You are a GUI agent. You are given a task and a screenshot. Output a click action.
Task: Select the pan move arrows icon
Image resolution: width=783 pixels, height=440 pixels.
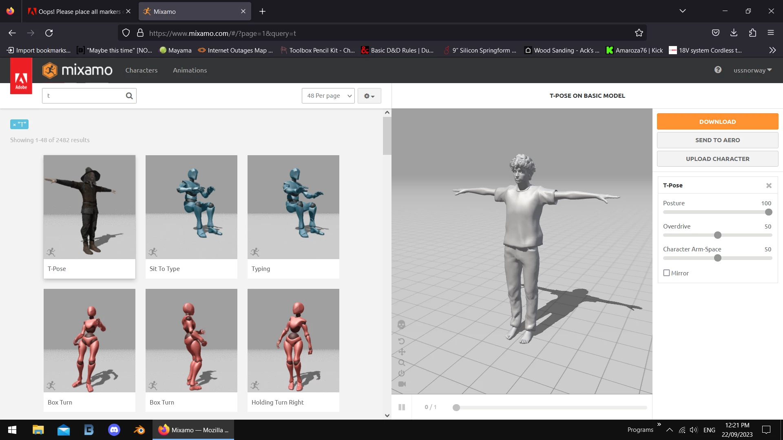(402, 352)
